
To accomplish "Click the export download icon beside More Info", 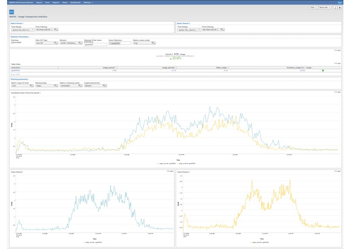I will [335, 8].
